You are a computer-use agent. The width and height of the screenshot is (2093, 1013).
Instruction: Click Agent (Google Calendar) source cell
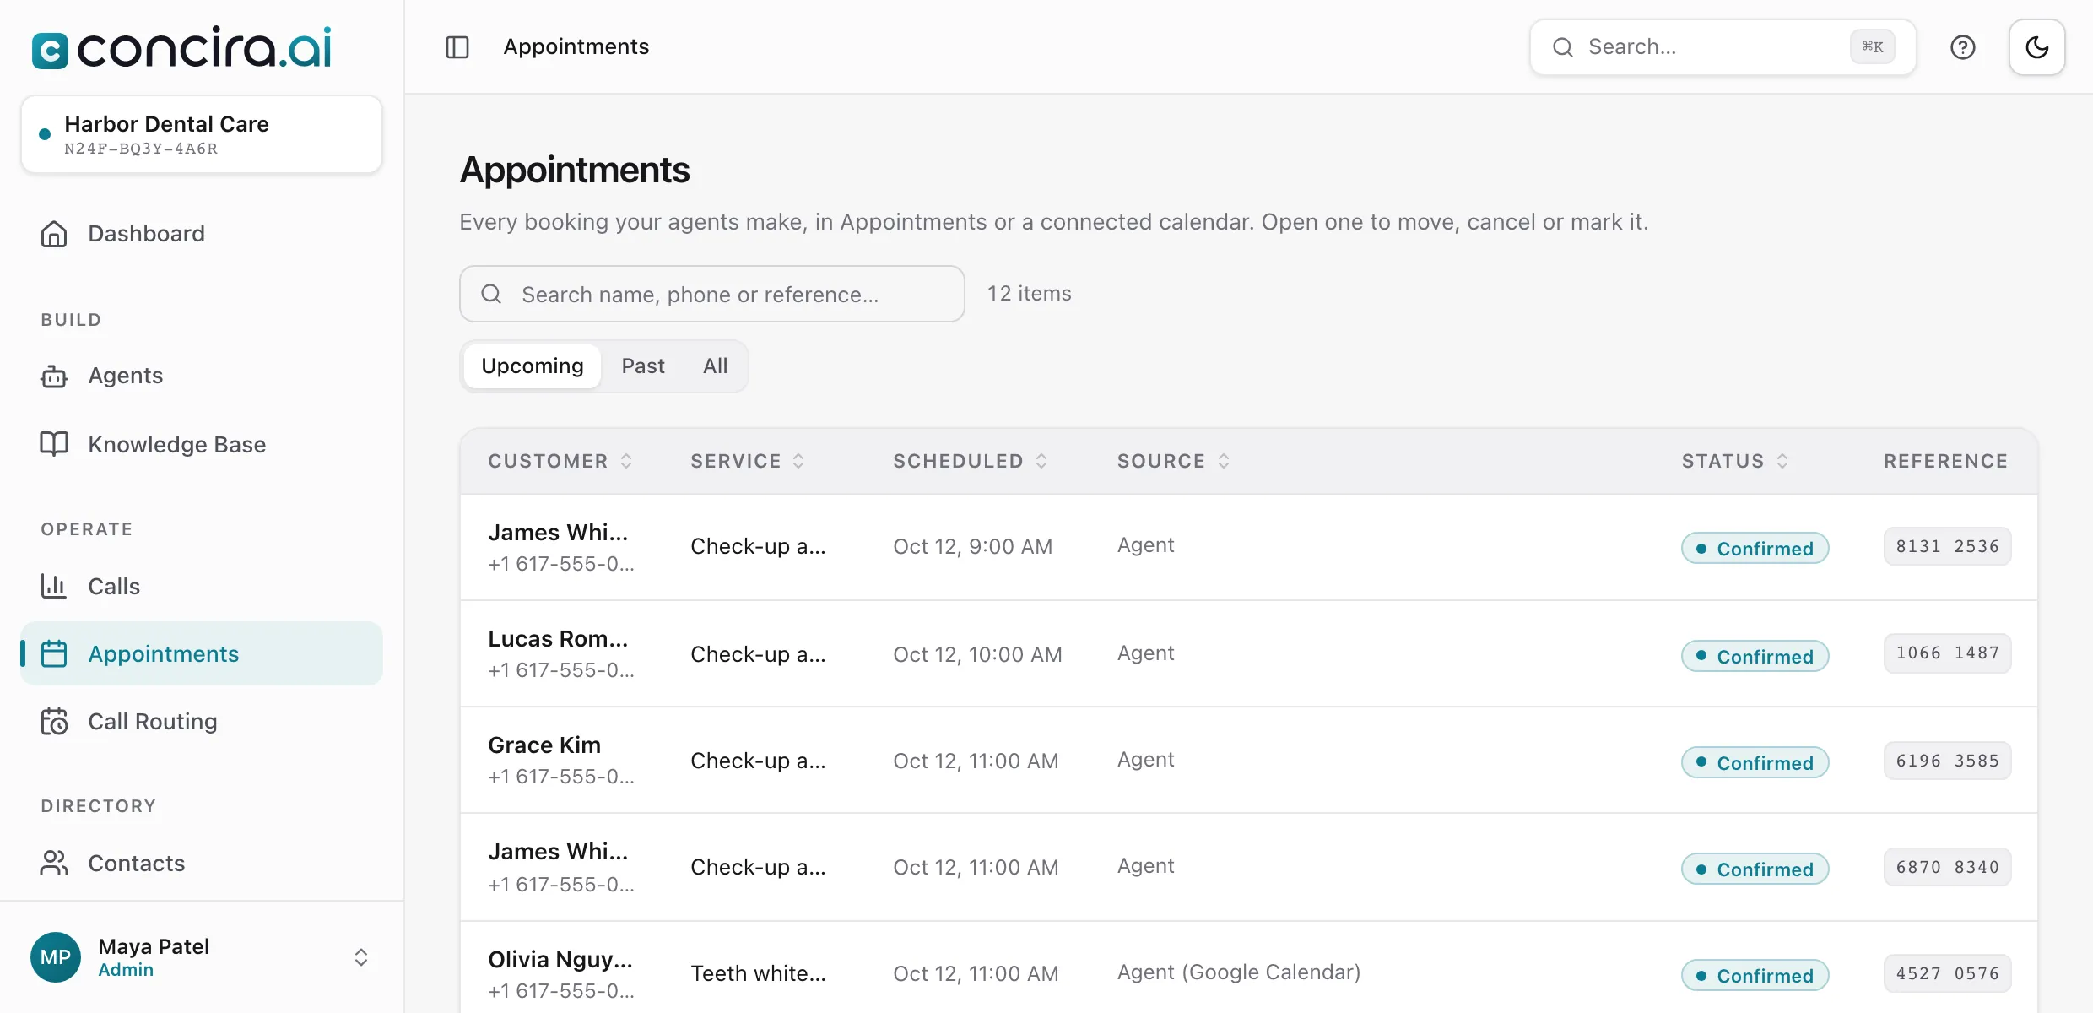pos(1239,972)
